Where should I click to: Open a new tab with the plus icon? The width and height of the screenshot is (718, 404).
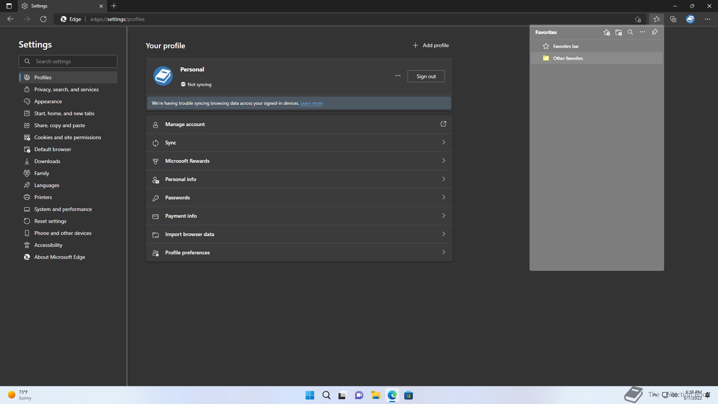click(114, 6)
